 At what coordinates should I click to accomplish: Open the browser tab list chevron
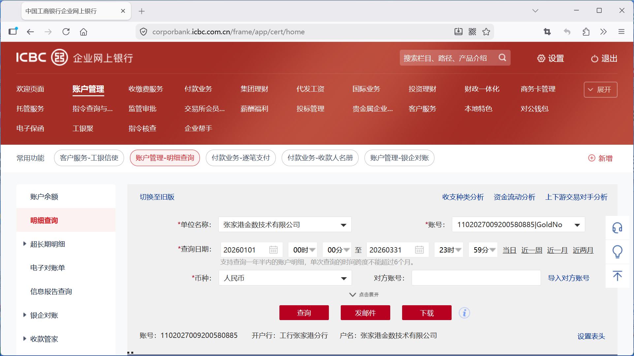[535, 11]
